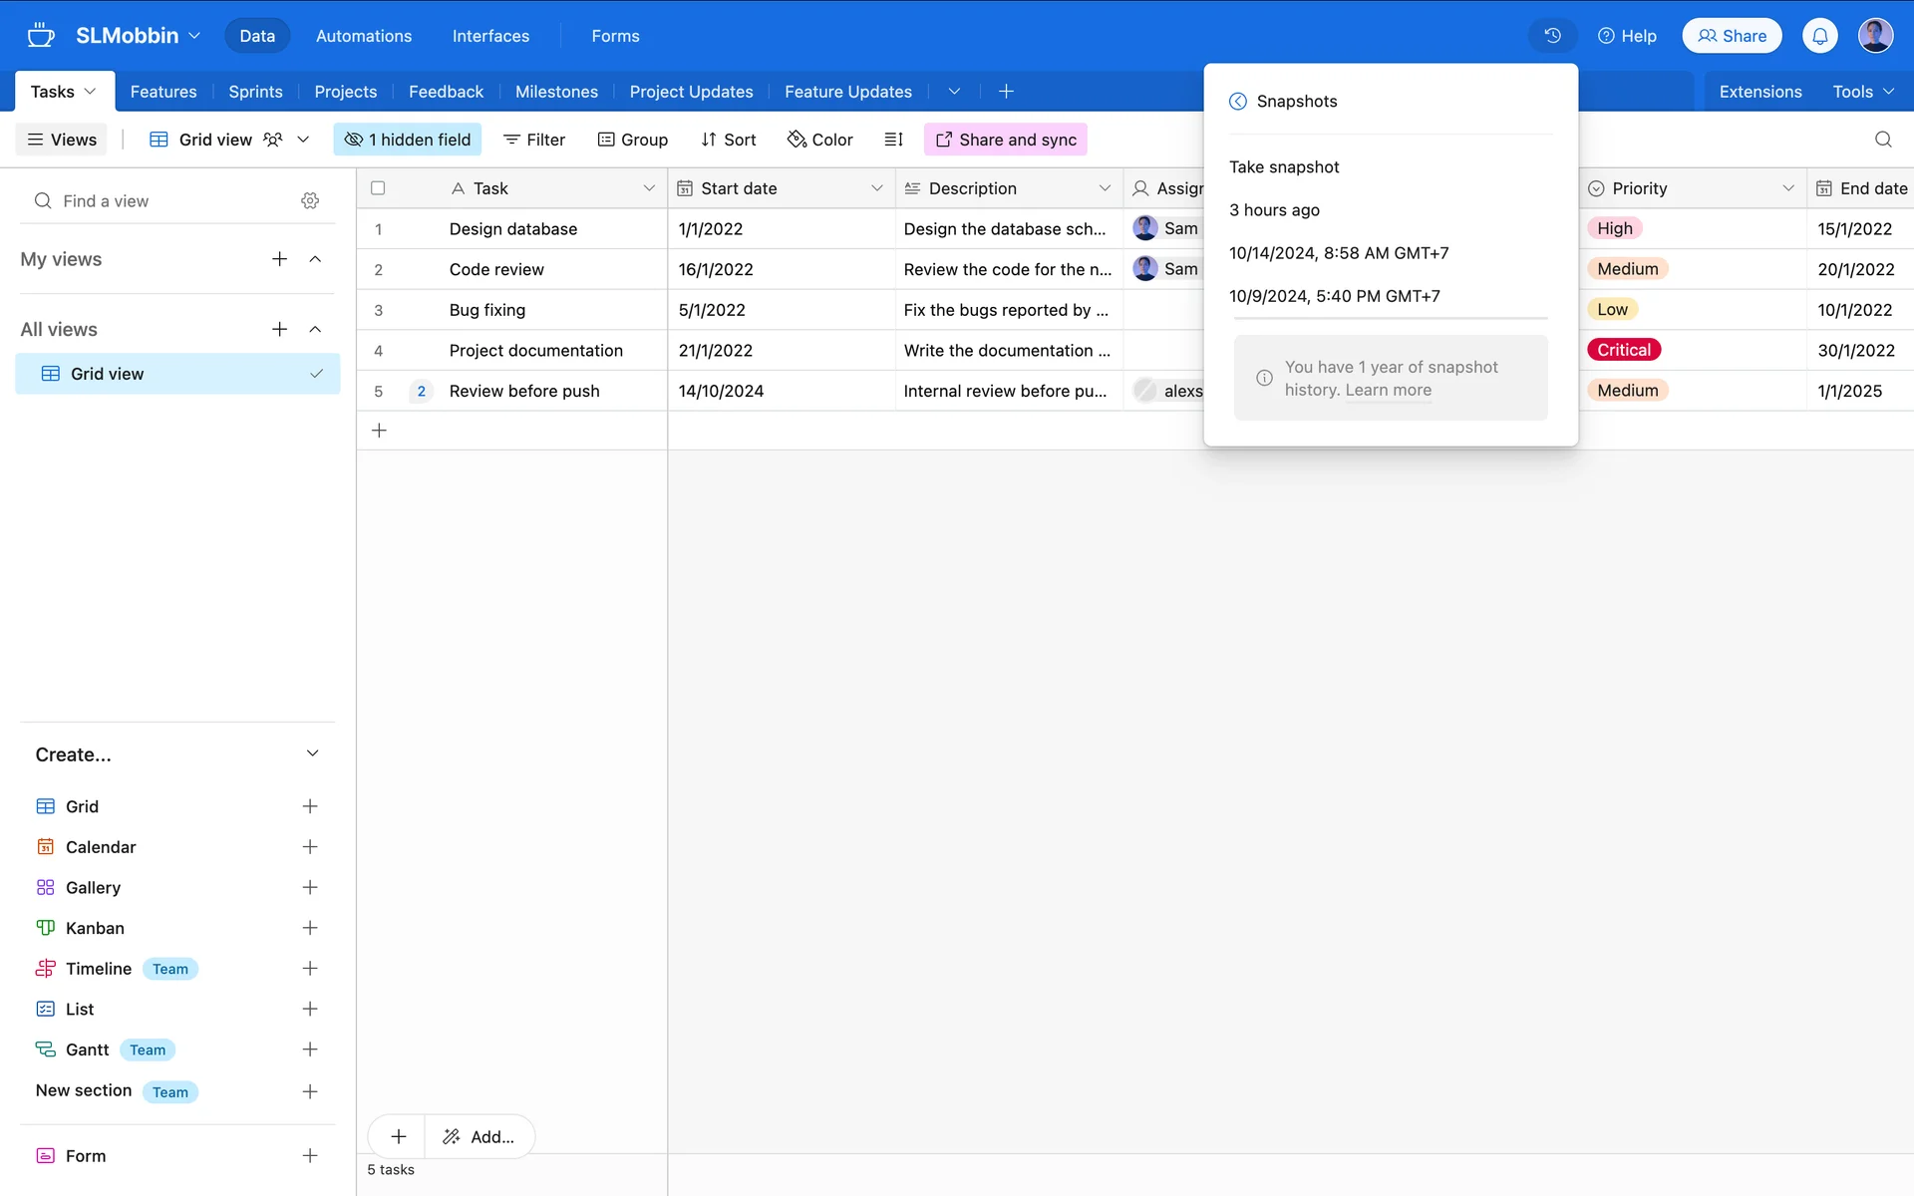
Task: Collapse the All views section
Action: tap(315, 329)
